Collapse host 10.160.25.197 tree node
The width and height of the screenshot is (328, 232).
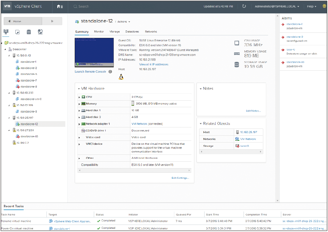[9, 118]
